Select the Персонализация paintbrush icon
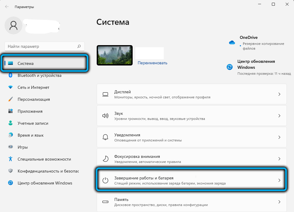The height and width of the screenshot is (212, 294). click(x=10, y=99)
